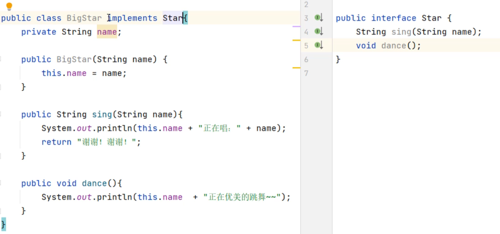
Task: Click 'dance' in the Star interface
Action: pyautogui.click(x=394, y=46)
